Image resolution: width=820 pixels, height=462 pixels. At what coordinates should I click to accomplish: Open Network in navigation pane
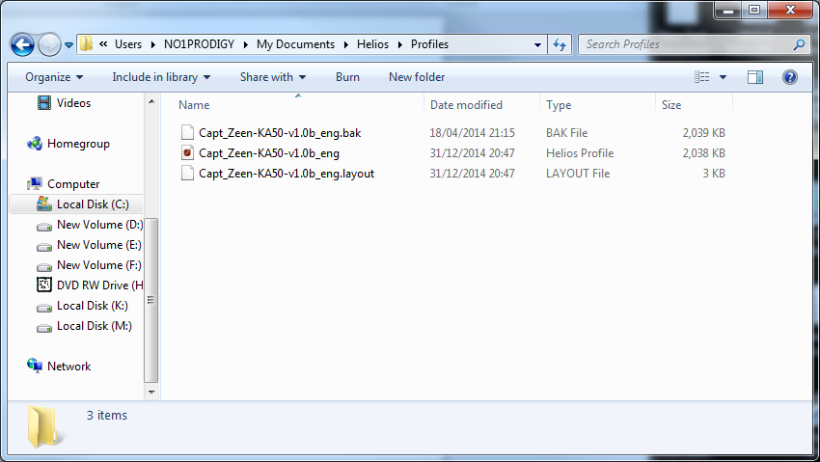(69, 367)
